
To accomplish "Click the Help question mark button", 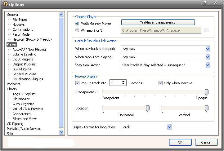I will (x=205, y=3).
